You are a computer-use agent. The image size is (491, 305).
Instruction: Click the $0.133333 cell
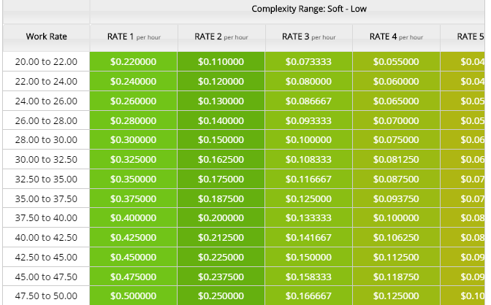coord(309,218)
